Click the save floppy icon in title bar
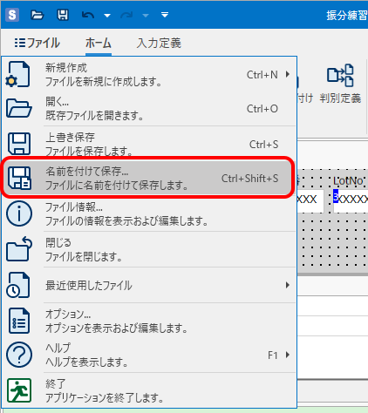 62,15
